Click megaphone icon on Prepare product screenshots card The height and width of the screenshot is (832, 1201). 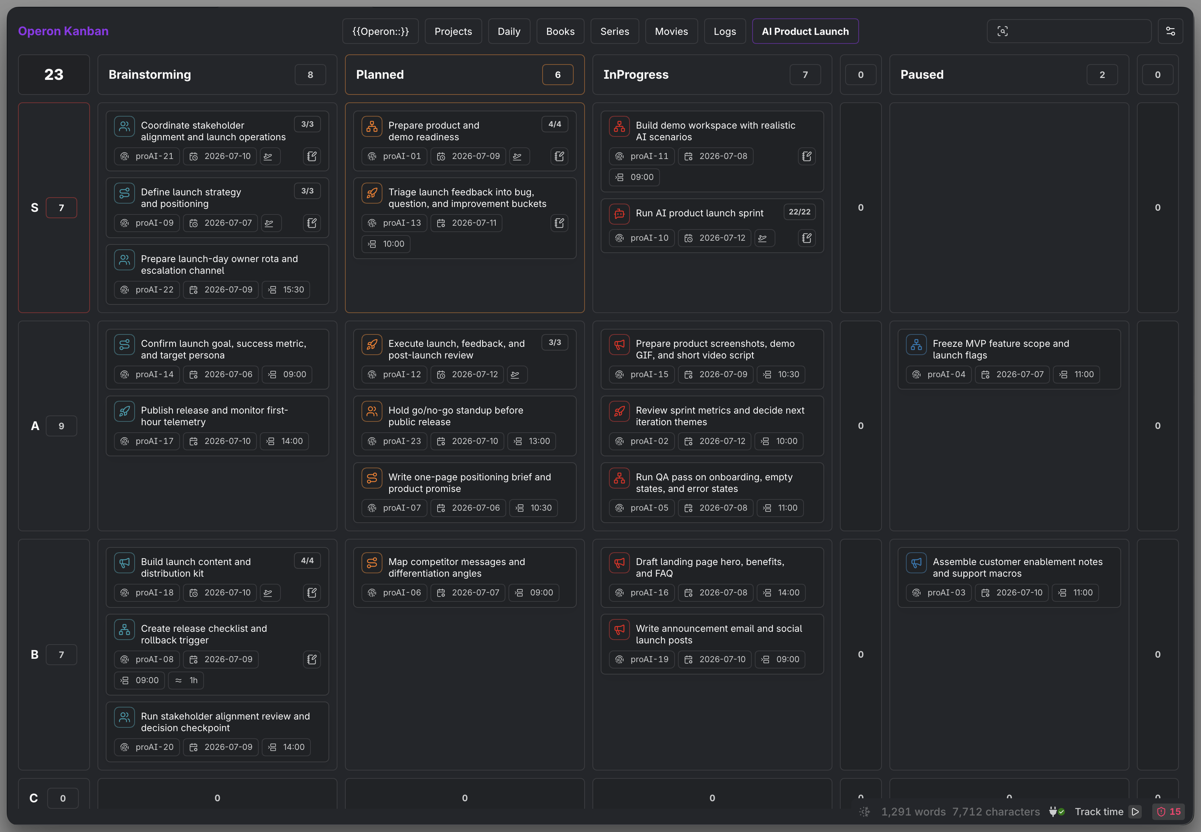point(619,345)
